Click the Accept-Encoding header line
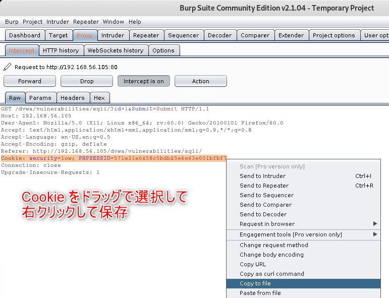This screenshot has height=298, width=389. (x=54, y=144)
